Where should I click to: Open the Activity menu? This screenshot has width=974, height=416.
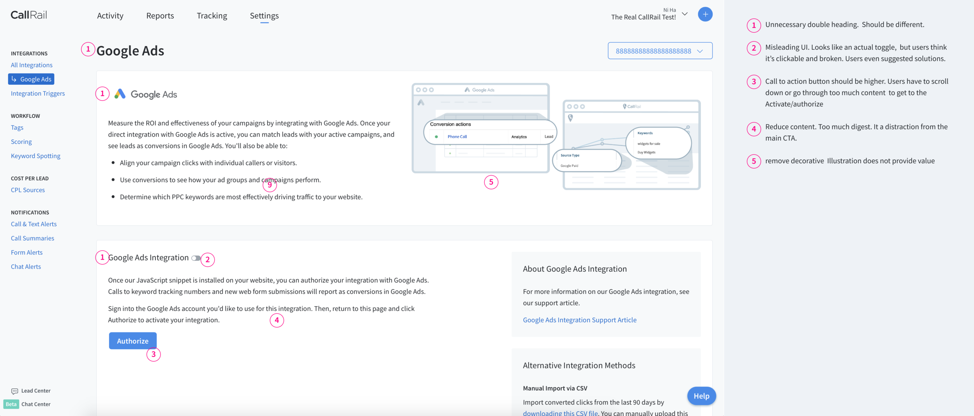point(110,16)
